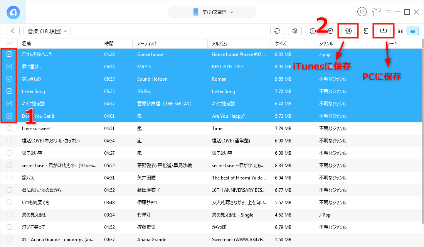
Task: Go back with the left arrow button
Action: [x=13, y=31]
